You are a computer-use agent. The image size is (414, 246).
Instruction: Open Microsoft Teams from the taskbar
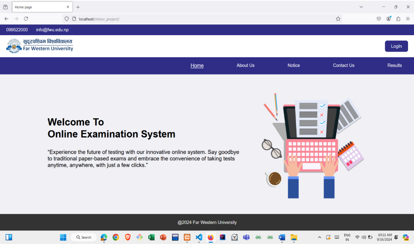point(246,237)
